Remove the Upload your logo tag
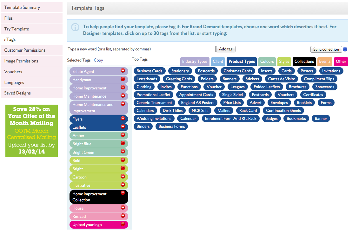352x234 pixels. [123, 224]
